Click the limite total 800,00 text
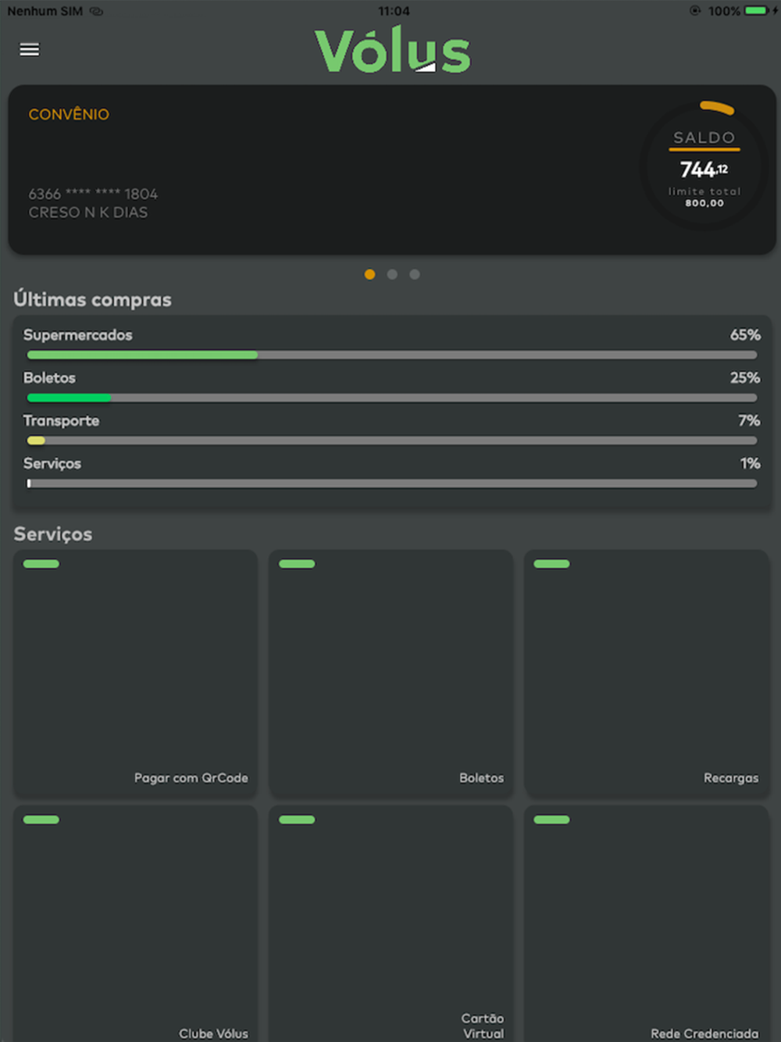This screenshot has width=781, height=1042. click(x=704, y=197)
